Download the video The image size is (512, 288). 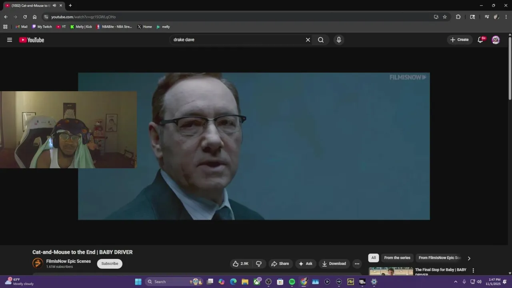[334, 264]
